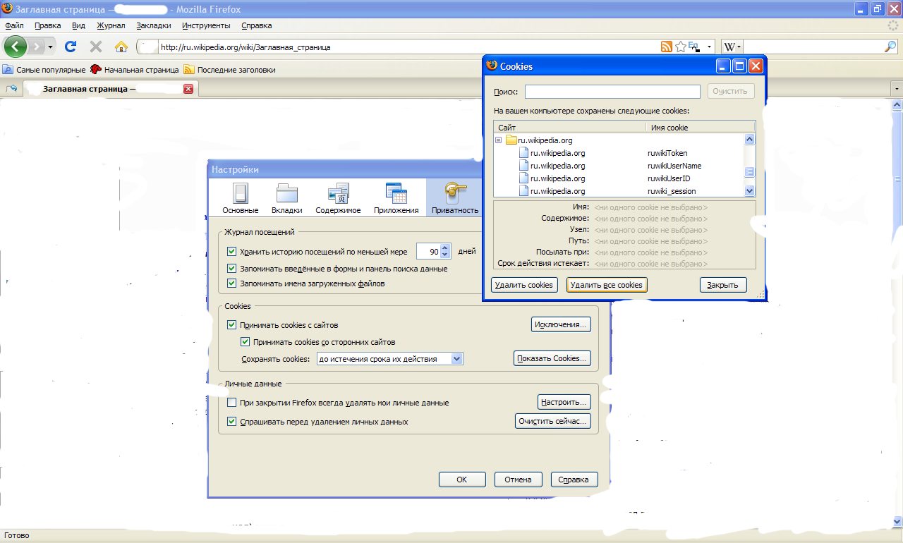Open the back/forward history dropdown arrow
Screen dimensions: 903x543
(50, 47)
